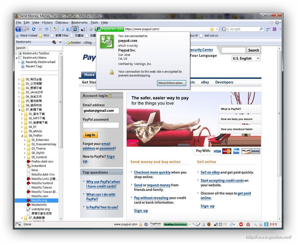The width and height of the screenshot is (298, 244).
Task: Click the Paypal Inc. (US) site identity button
Action: [x=109, y=29]
